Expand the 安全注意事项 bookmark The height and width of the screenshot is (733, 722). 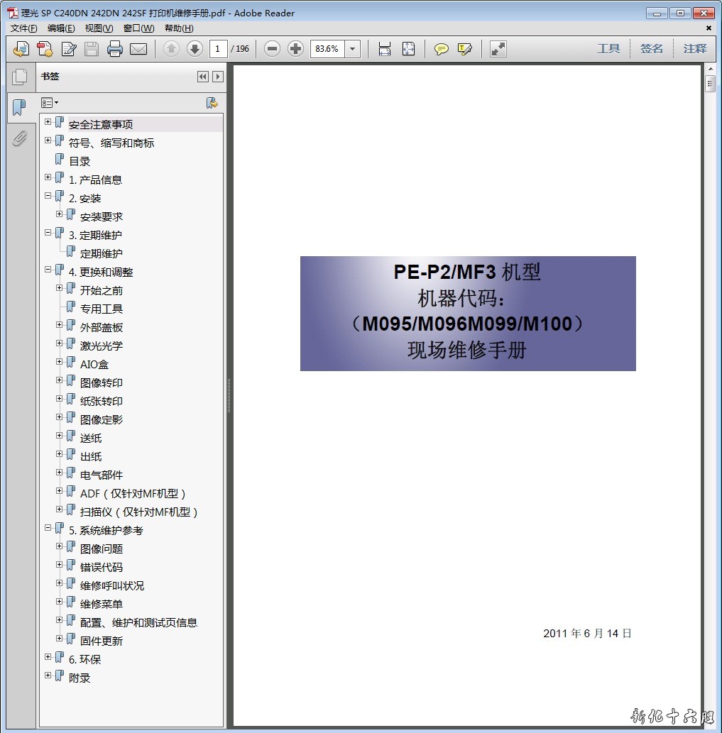point(48,122)
